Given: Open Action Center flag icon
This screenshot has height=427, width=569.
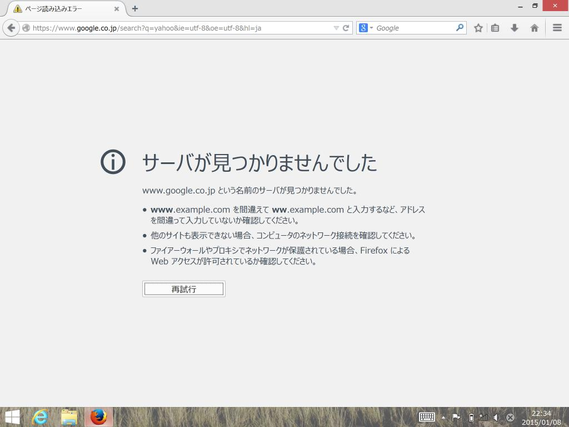Looking at the screenshot, I should pyautogui.click(x=456, y=417).
